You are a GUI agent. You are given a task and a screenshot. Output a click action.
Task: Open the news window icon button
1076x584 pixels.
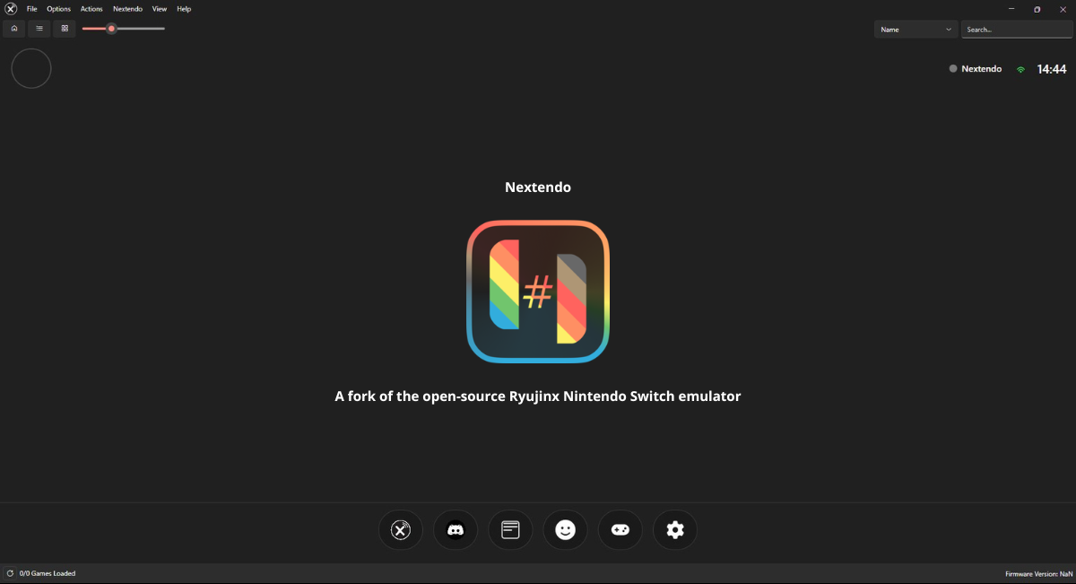[x=510, y=530]
